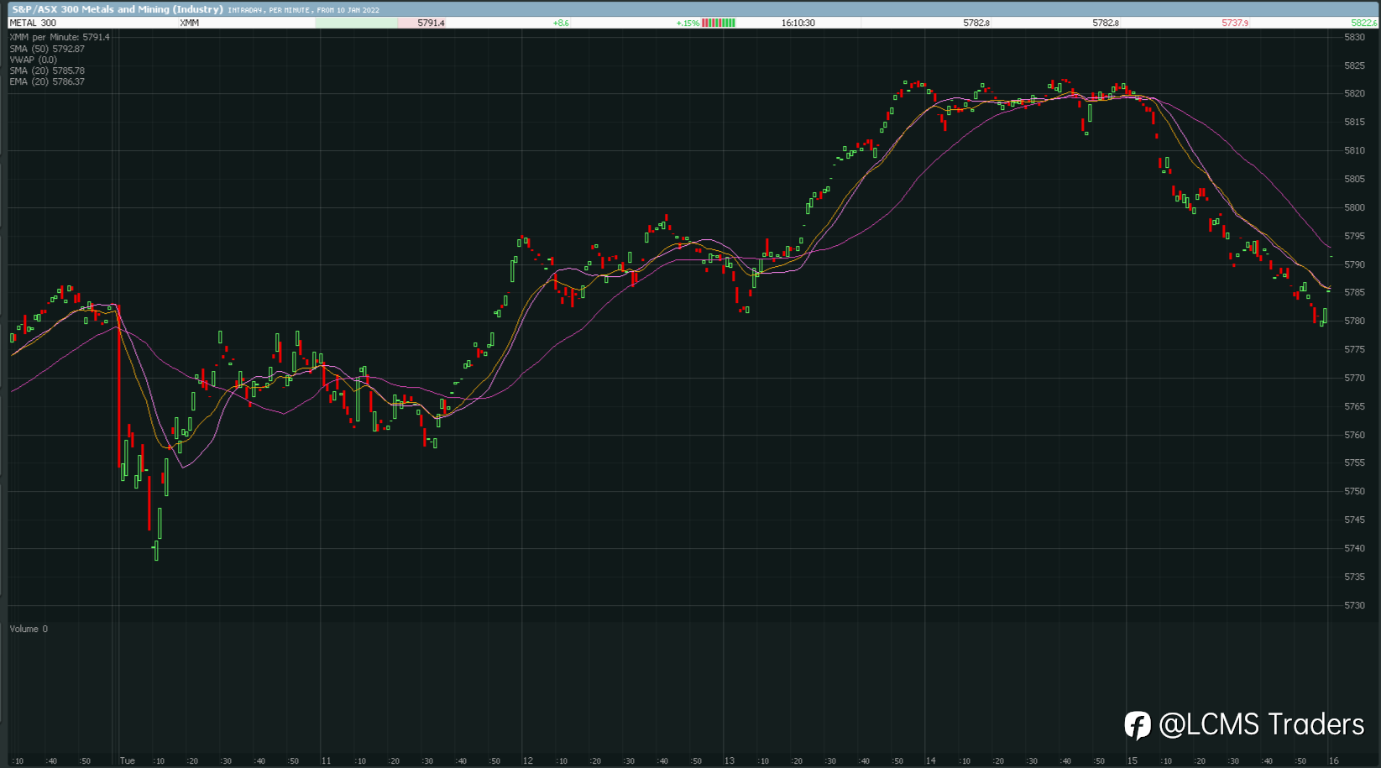This screenshot has width=1381, height=768.
Task: Click the 5750 price axis label
Action: pos(1354,491)
